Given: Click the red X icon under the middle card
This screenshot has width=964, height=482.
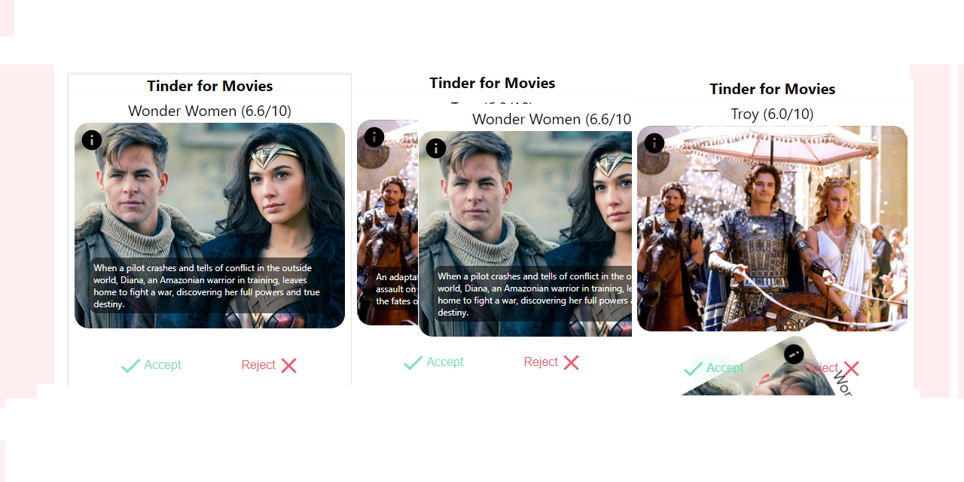Looking at the screenshot, I should click(572, 362).
